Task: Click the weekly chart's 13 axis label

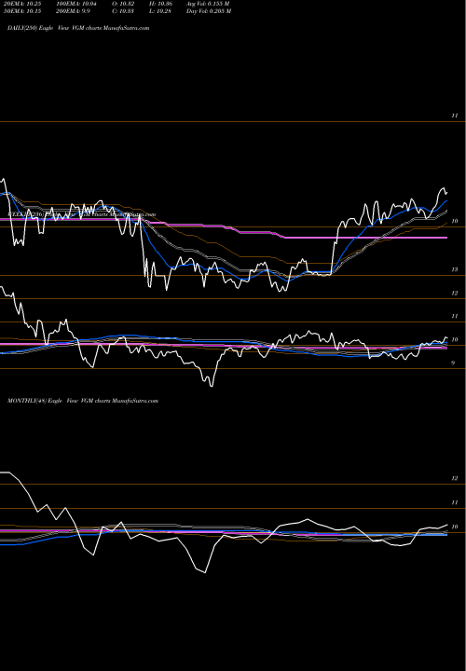Action: point(455,269)
